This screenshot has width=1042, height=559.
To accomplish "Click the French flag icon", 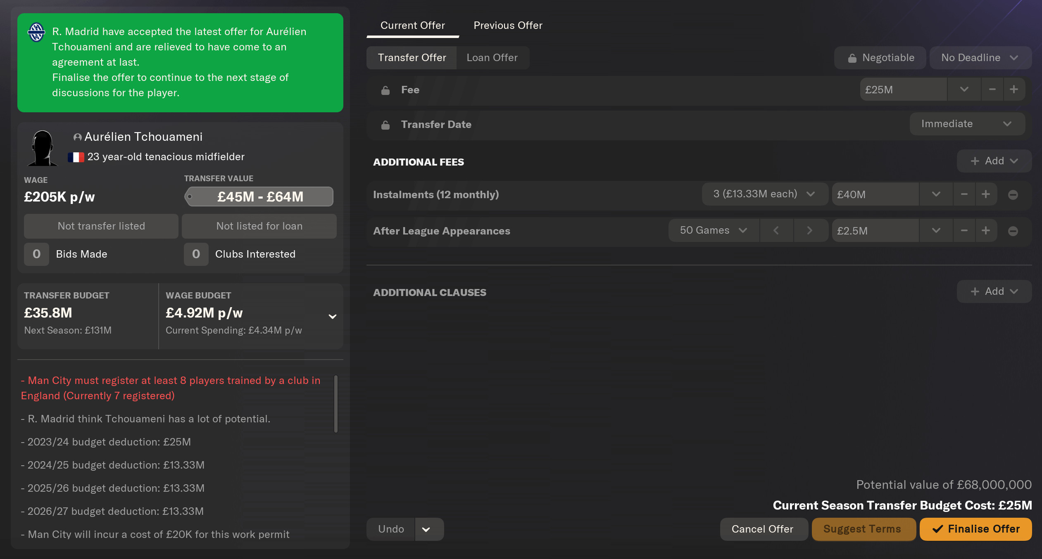I will pos(76,157).
